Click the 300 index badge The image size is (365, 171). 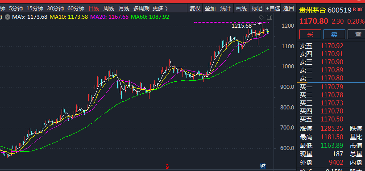coord(360,9)
